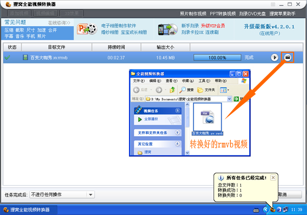Click the film icon beside 百变大咖秀.xv.rmvb
Image resolution: width=307 pixels, height=215 pixels.
[x=25, y=57]
